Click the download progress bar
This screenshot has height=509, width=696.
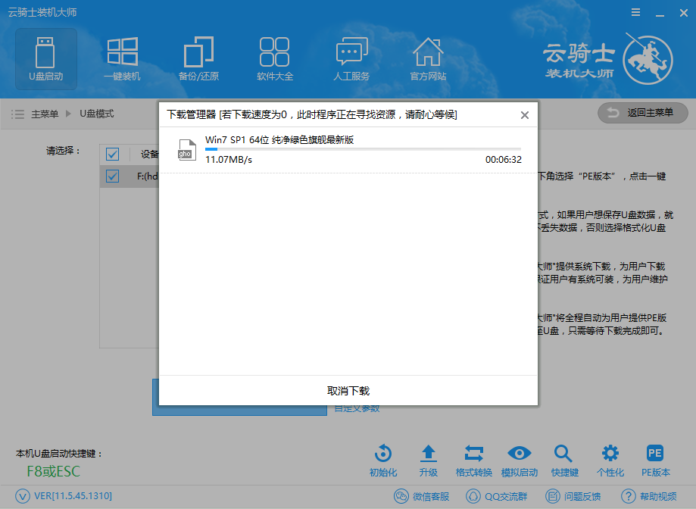point(361,149)
